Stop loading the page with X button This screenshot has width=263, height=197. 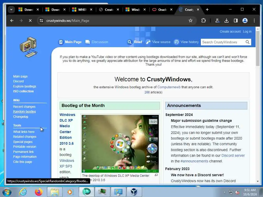pyautogui.click(x=30, y=21)
